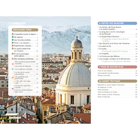Open the Visites par quartier section header

pyautogui.click(x=117, y=23)
